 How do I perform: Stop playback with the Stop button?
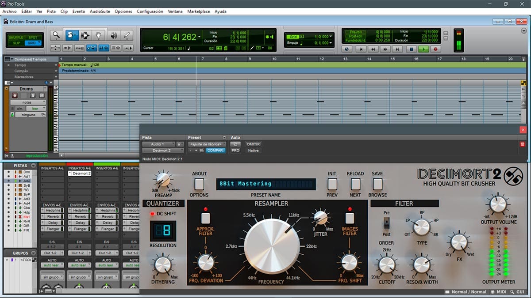(411, 49)
